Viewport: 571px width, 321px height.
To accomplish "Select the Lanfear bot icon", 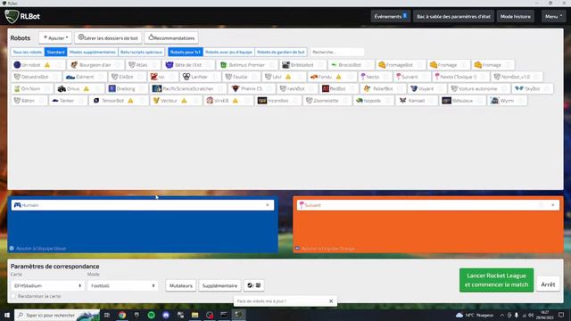I will click(x=186, y=77).
